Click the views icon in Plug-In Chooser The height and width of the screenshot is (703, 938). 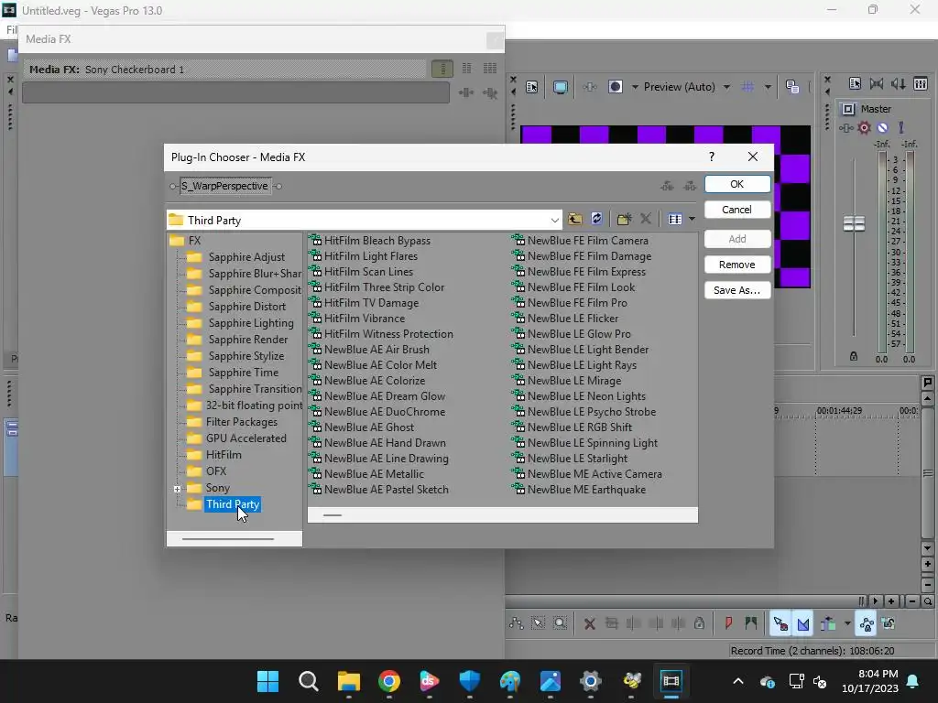click(675, 220)
